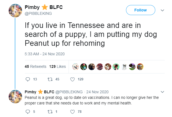
Task: Open the green-faced liker avatar
Action: coord(84,67)
